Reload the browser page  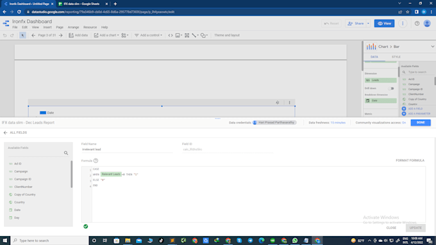tap(19, 12)
